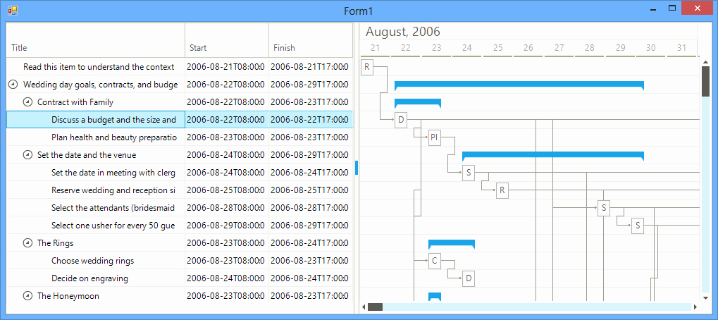Click the vertical scrollbar up arrow
The image size is (718, 320).
pos(705,61)
